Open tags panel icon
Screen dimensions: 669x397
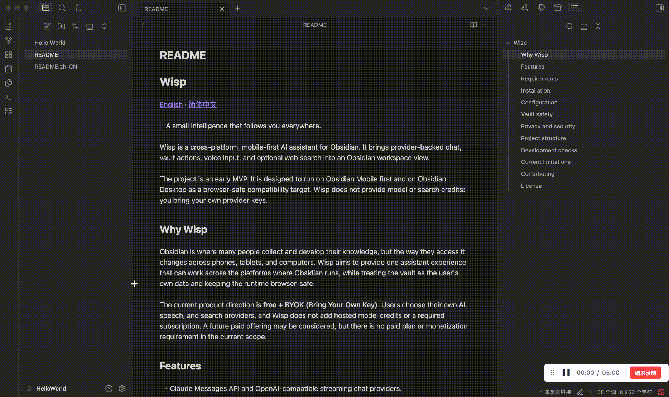pos(542,8)
